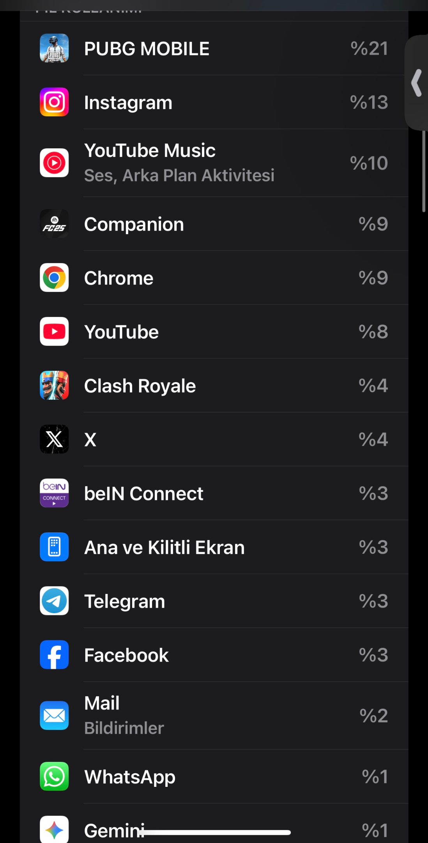Tap the Facebook app icon
The height and width of the screenshot is (843, 428).
coord(54,655)
